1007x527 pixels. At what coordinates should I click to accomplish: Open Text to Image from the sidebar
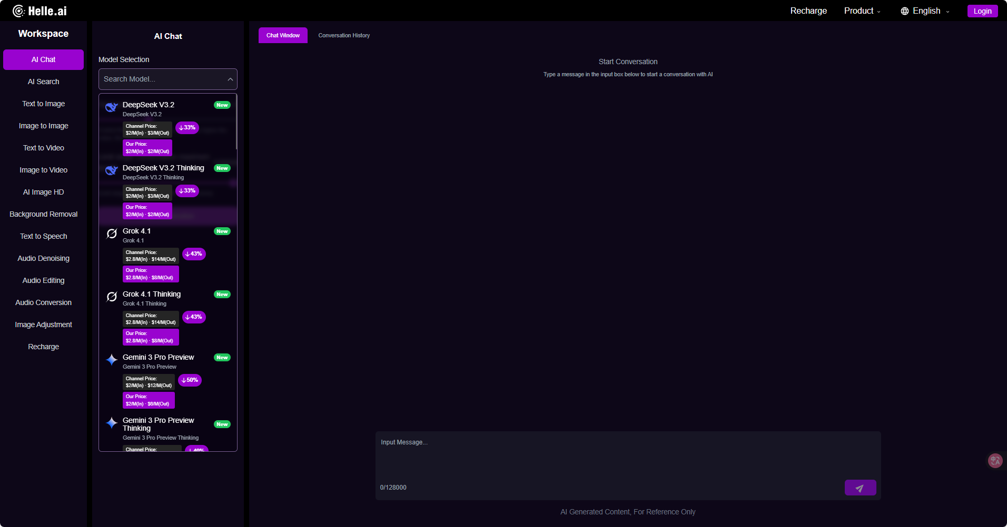[43, 104]
